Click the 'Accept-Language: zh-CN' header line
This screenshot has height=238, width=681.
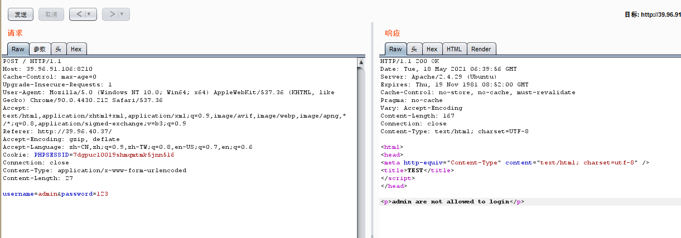128,147
